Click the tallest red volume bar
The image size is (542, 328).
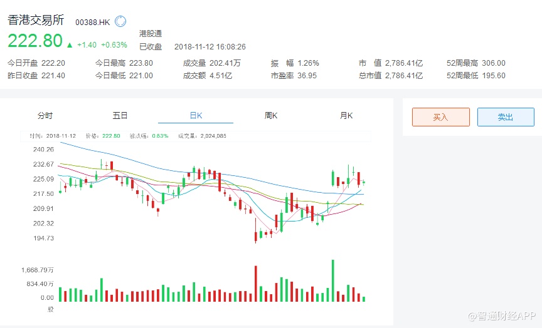256,284
